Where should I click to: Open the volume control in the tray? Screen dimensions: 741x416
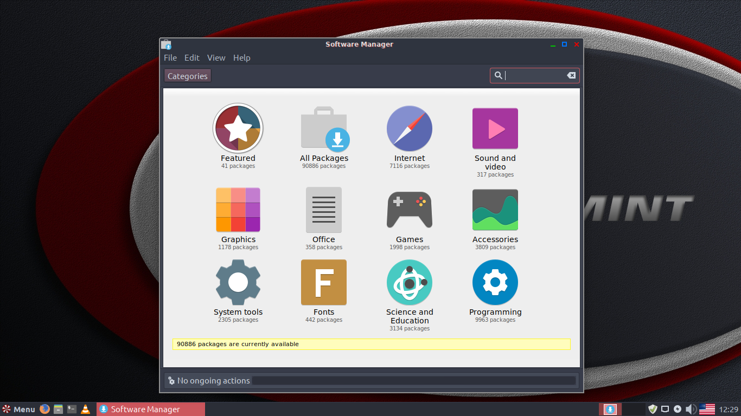pos(691,409)
